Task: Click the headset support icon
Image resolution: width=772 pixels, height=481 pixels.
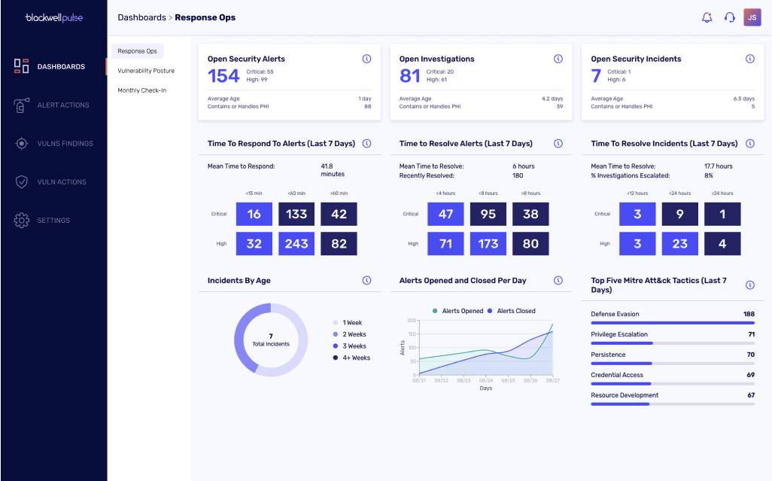Action: click(x=730, y=18)
